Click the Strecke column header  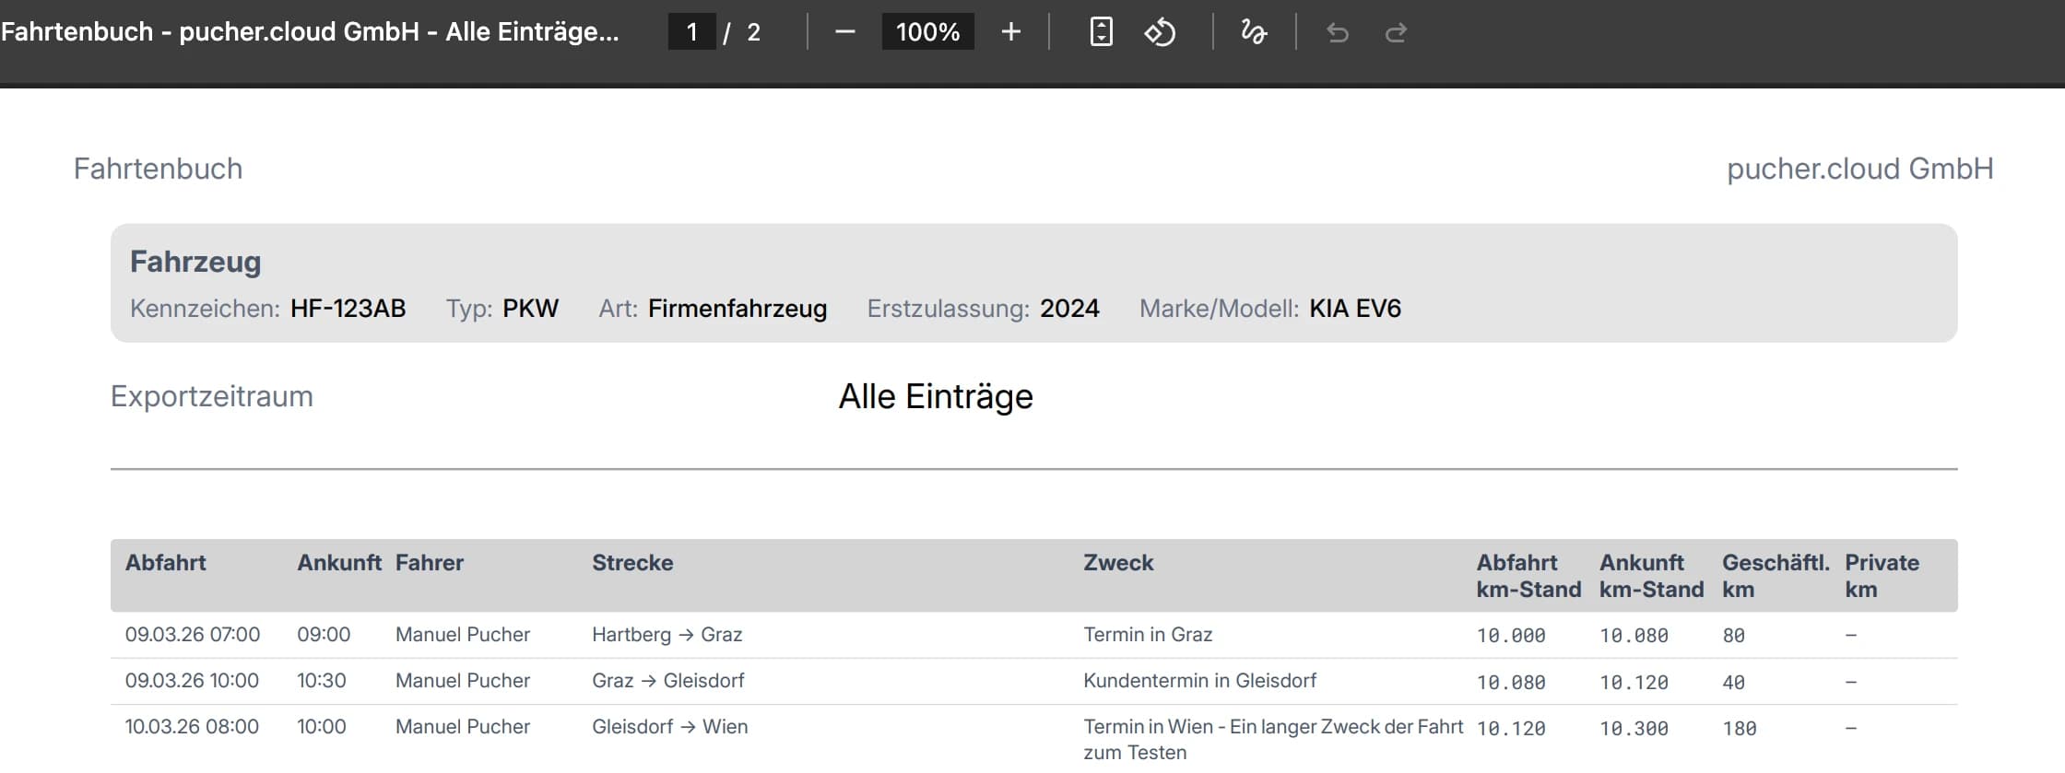point(632,563)
